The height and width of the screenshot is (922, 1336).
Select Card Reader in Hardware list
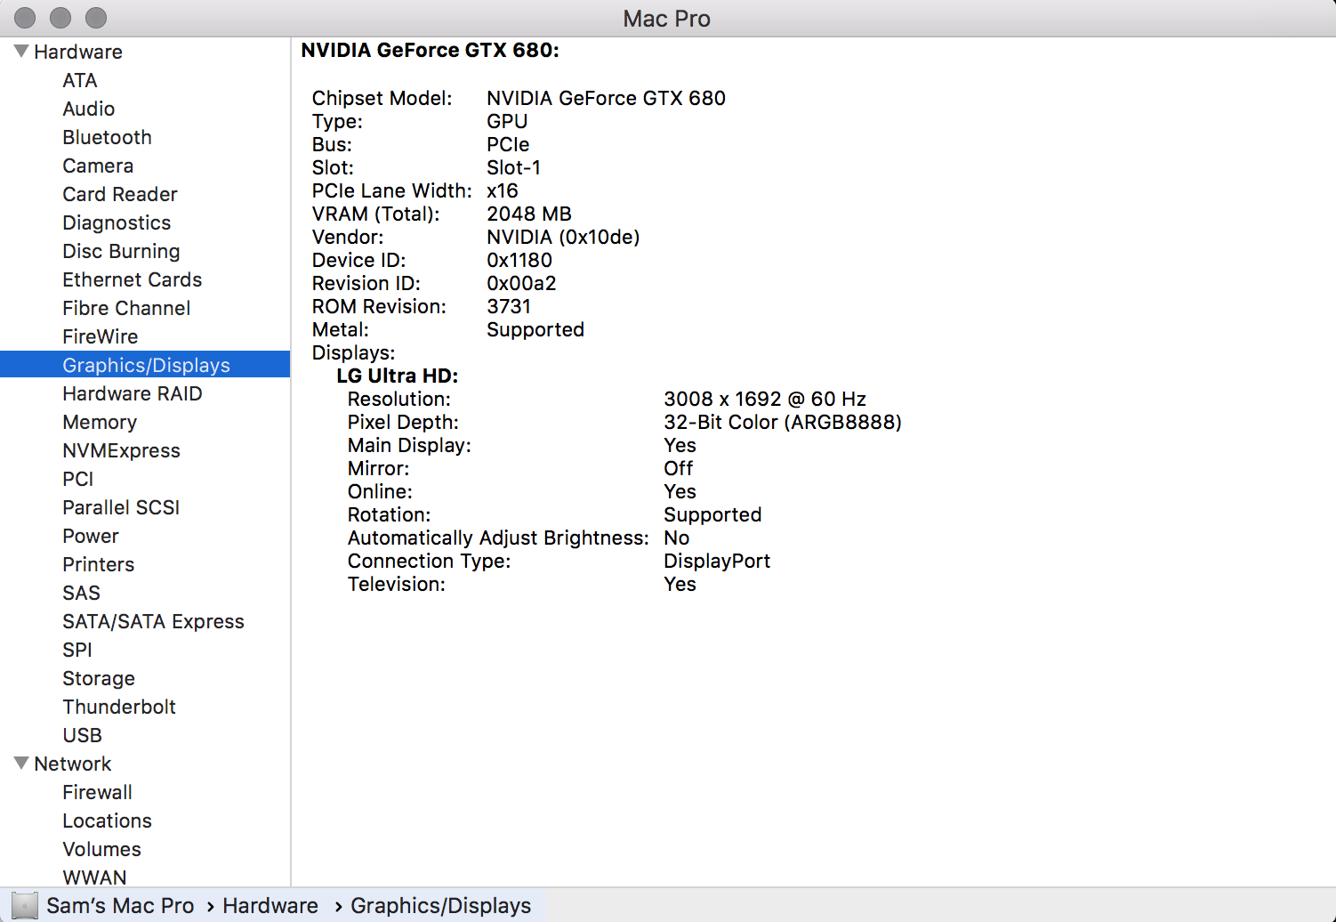pos(119,194)
